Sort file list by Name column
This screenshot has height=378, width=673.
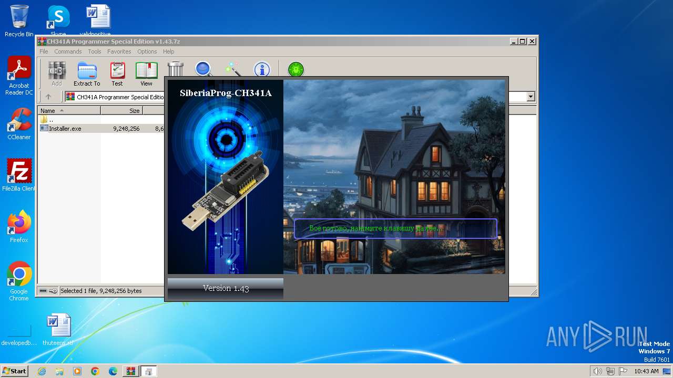pos(69,111)
